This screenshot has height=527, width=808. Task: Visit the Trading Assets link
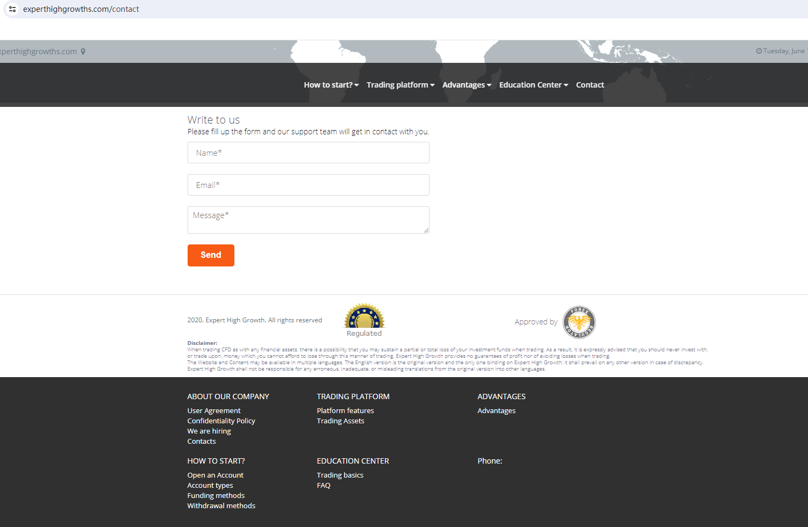tap(340, 421)
